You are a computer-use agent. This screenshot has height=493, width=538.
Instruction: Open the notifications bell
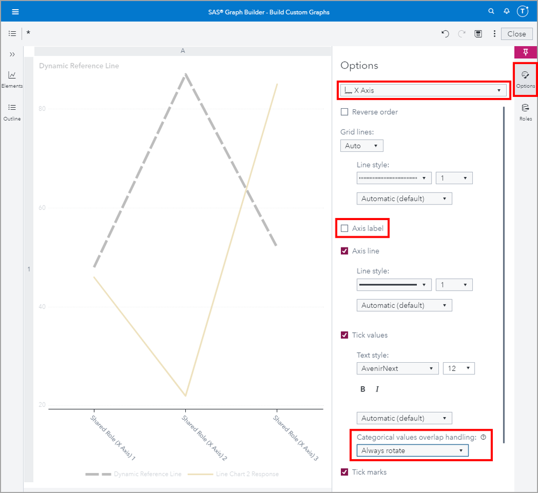[506, 11]
